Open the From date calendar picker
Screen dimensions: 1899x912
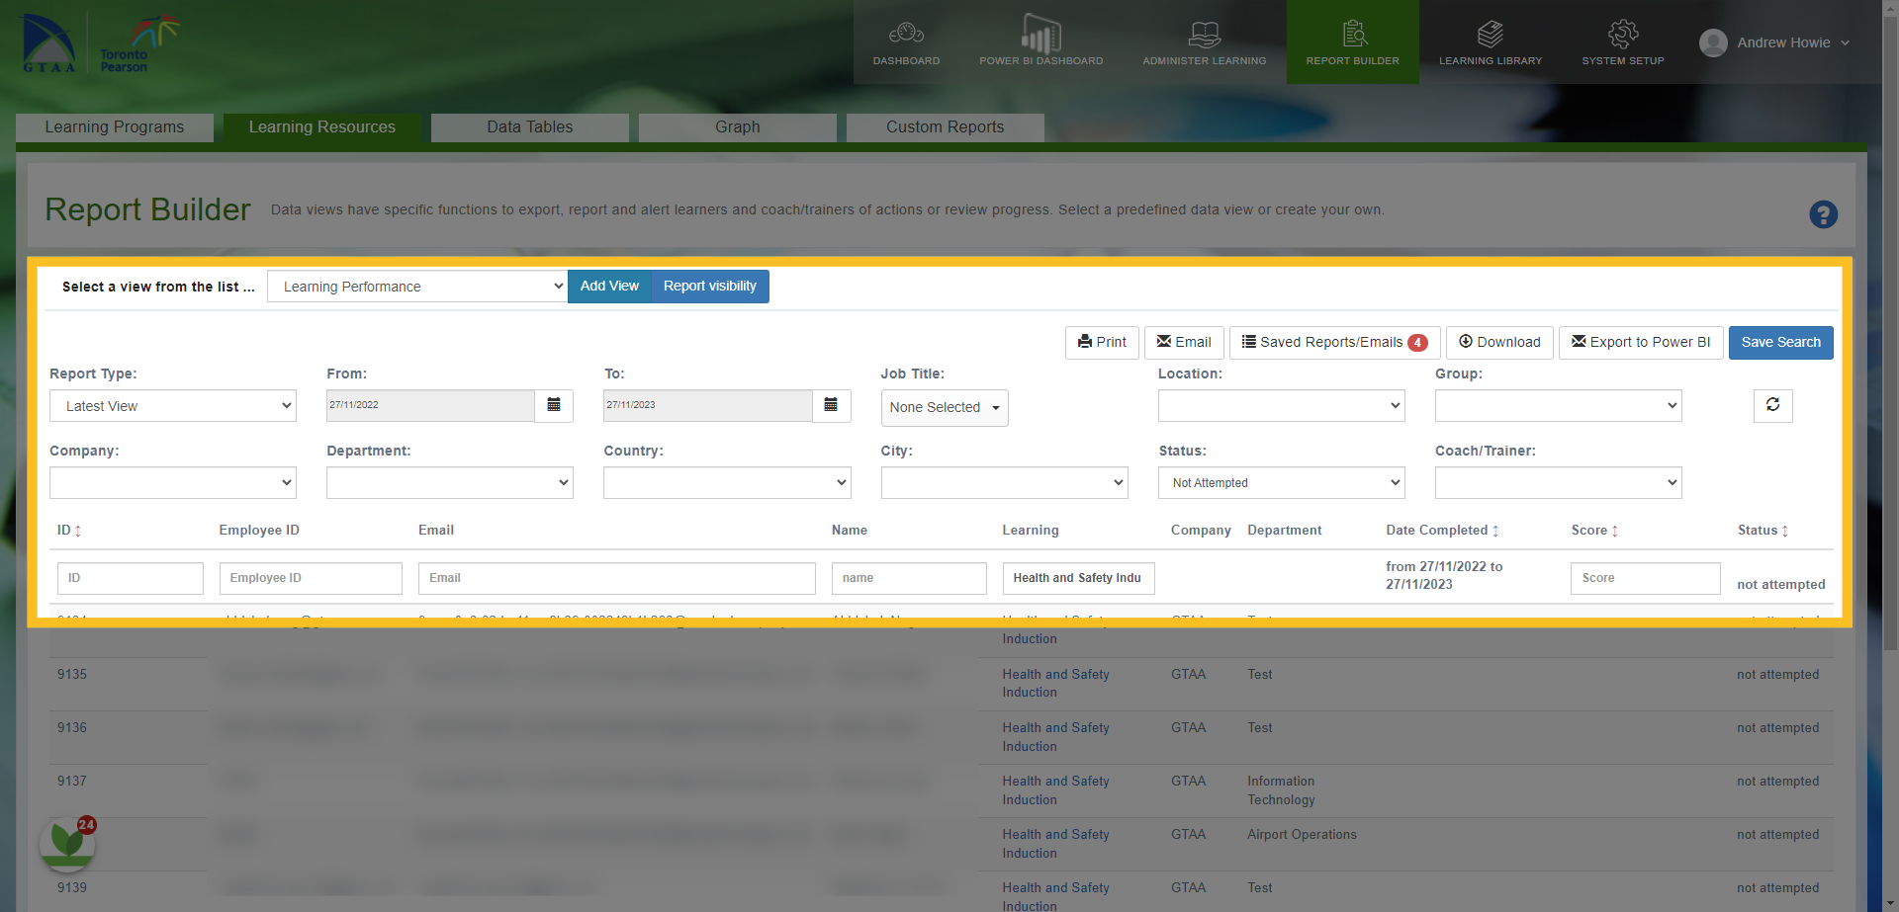click(554, 405)
